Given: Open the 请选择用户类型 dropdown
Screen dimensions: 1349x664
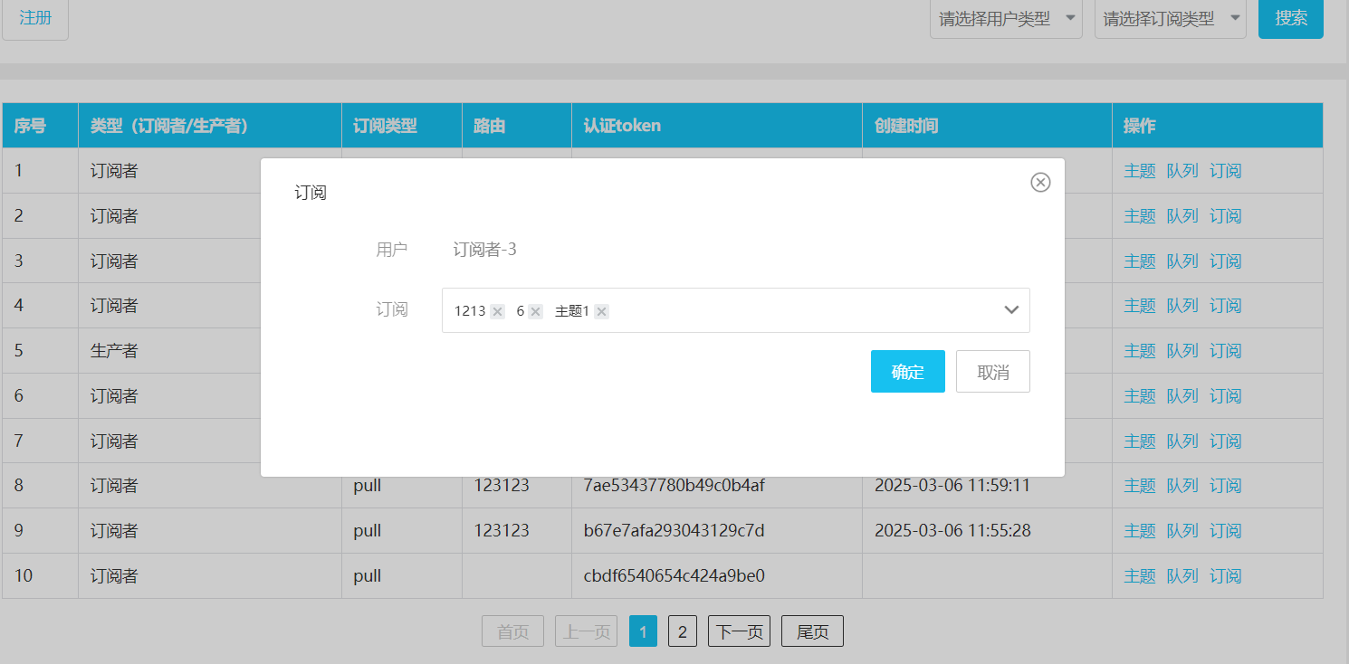Looking at the screenshot, I should pyautogui.click(x=1005, y=18).
